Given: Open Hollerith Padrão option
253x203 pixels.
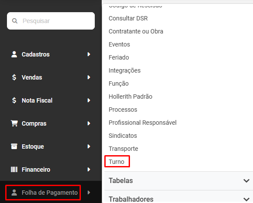Looking at the screenshot, I should (x=130, y=97).
